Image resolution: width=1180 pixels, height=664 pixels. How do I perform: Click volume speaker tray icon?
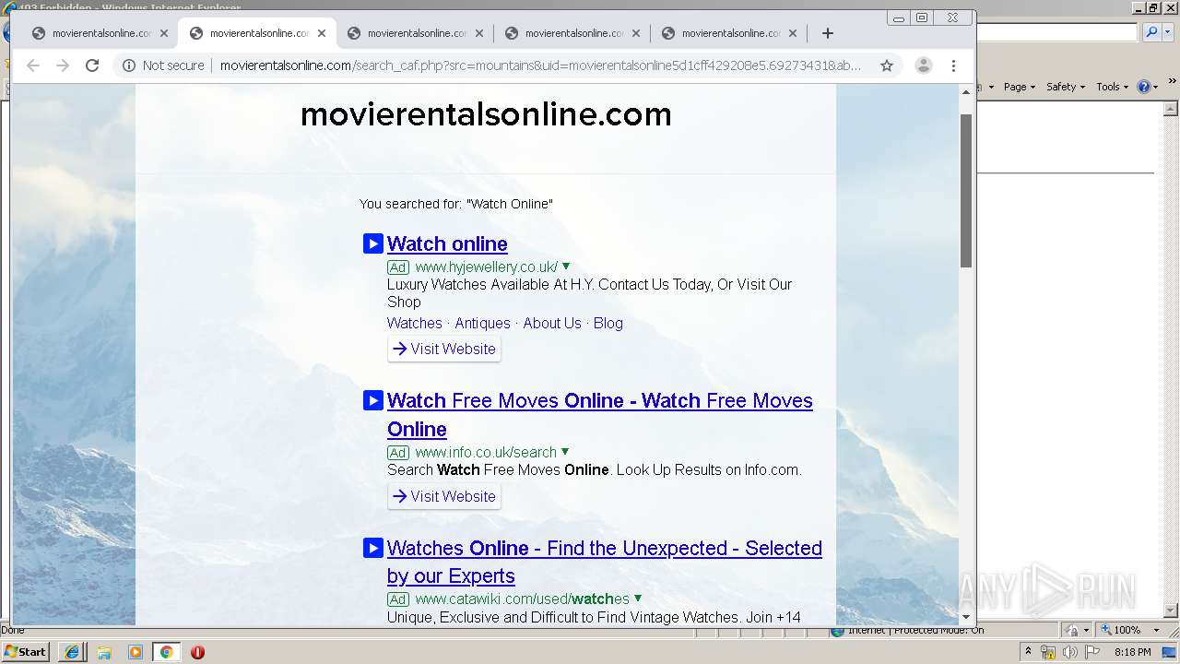coord(1070,652)
